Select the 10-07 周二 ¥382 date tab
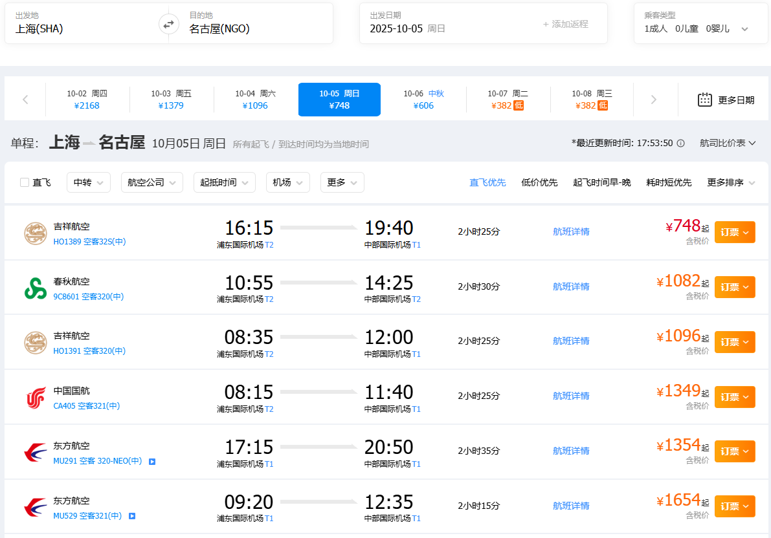Viewport: 771px width, 538px height. (508, 100)
